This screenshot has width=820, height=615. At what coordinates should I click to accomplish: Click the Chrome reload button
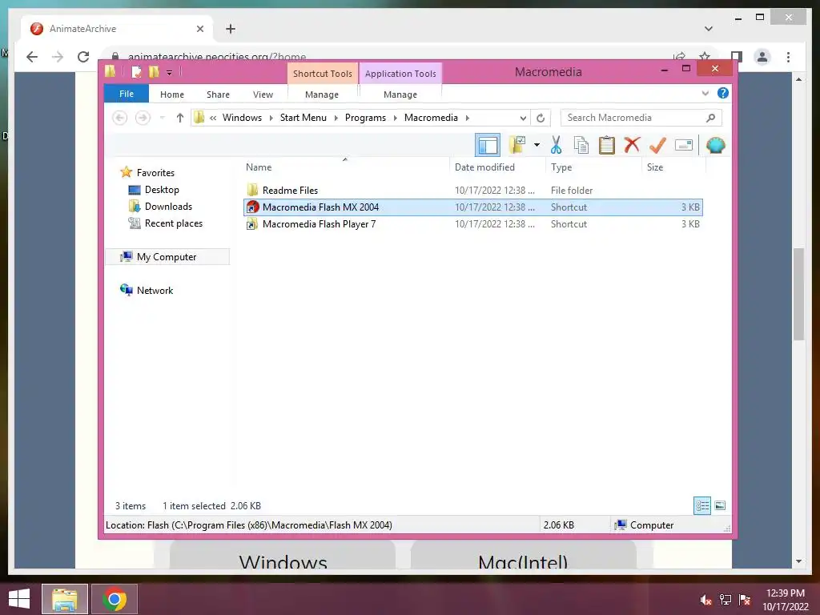(83, 57)
